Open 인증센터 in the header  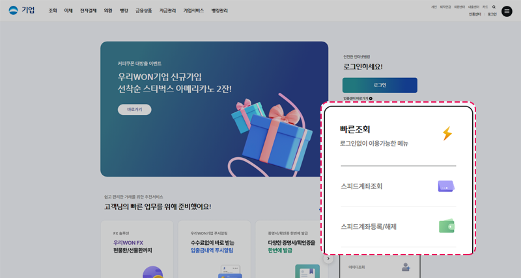(x=475, y=14)
